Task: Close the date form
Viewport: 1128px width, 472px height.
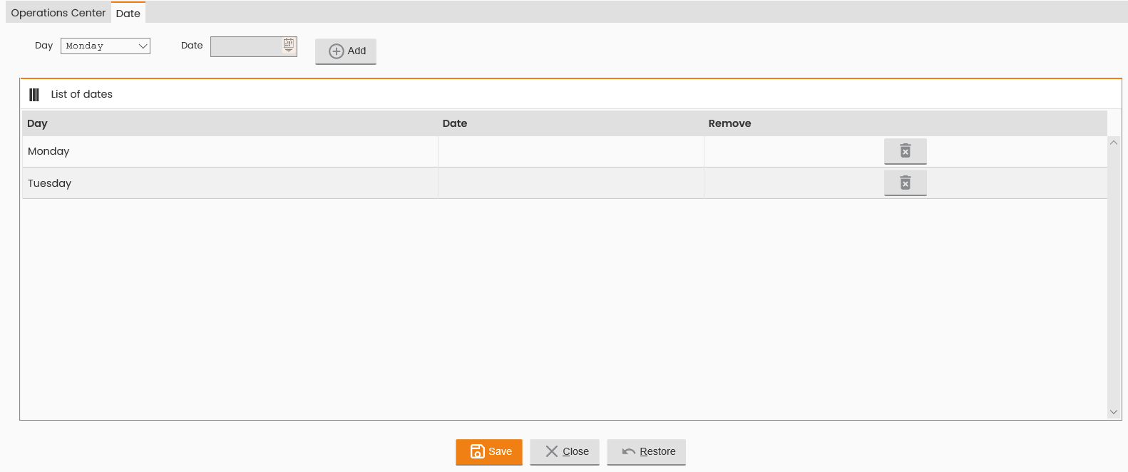Action: click(x=565, y=452)
